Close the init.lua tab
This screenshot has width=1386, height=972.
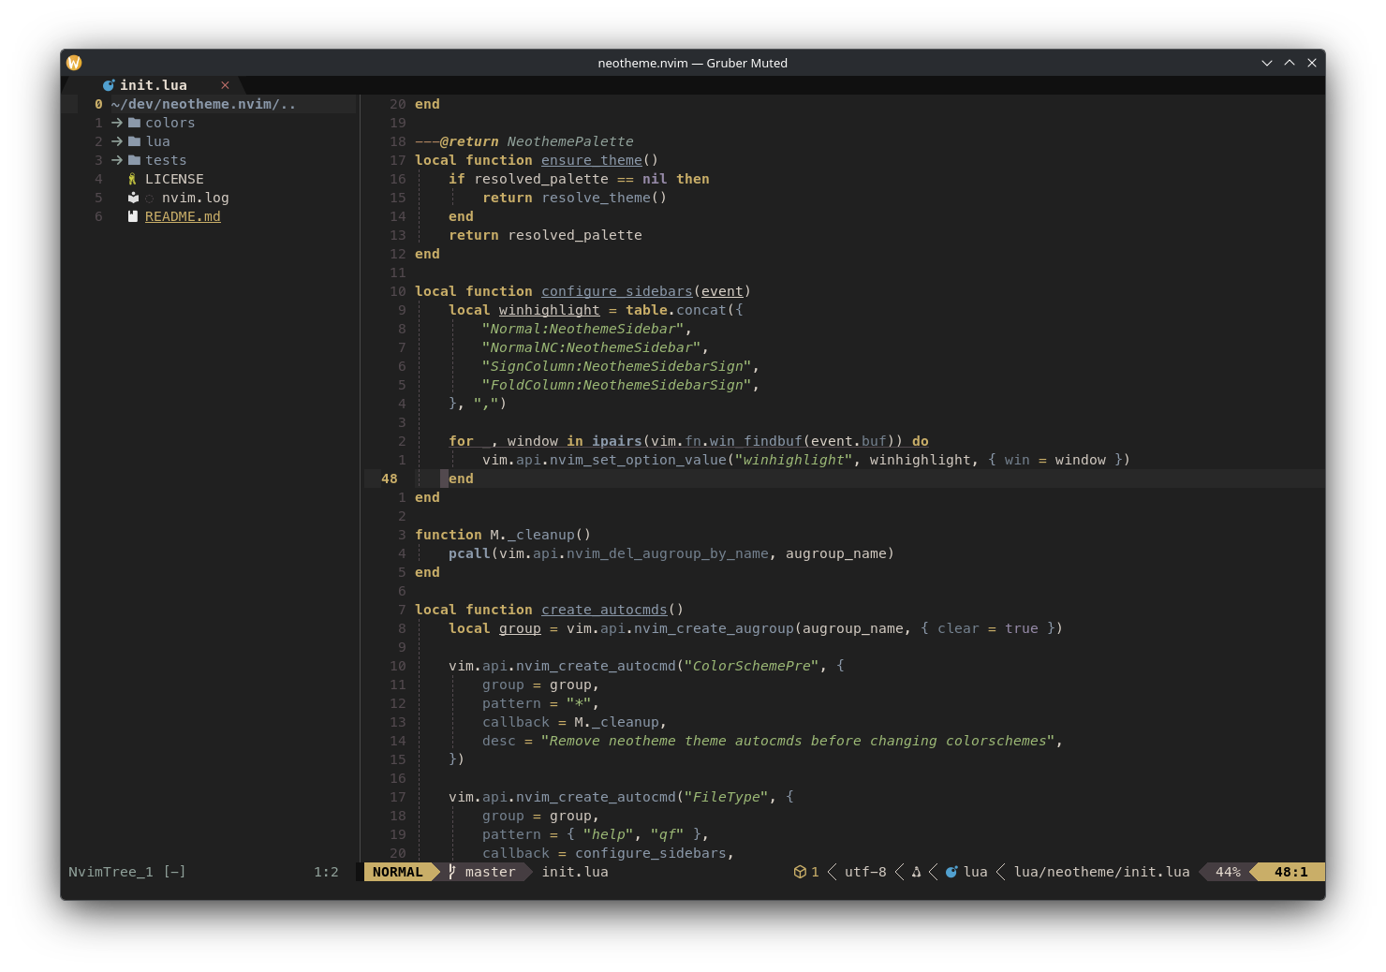pyautogui.click(x=225, y=85)
